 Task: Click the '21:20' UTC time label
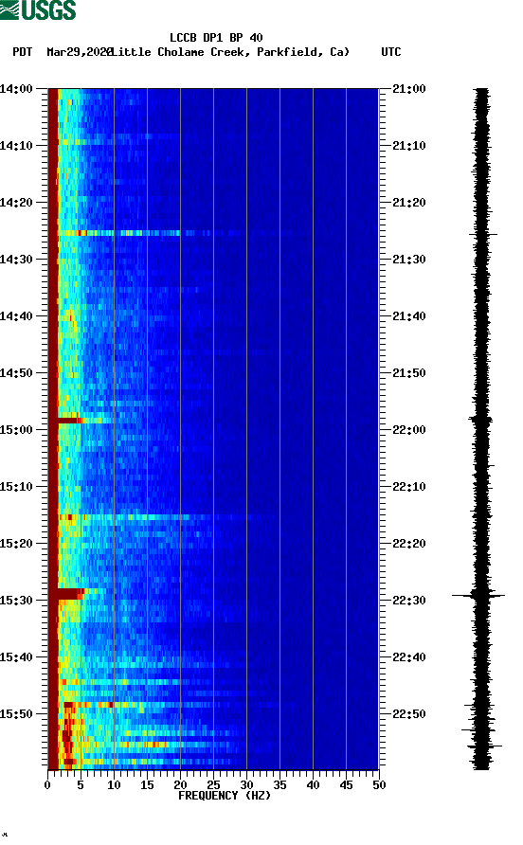pyautogui.click(x=409, y=203)
